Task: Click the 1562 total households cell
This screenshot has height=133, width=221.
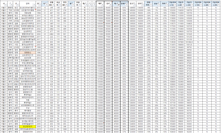Action: [51, 50]
